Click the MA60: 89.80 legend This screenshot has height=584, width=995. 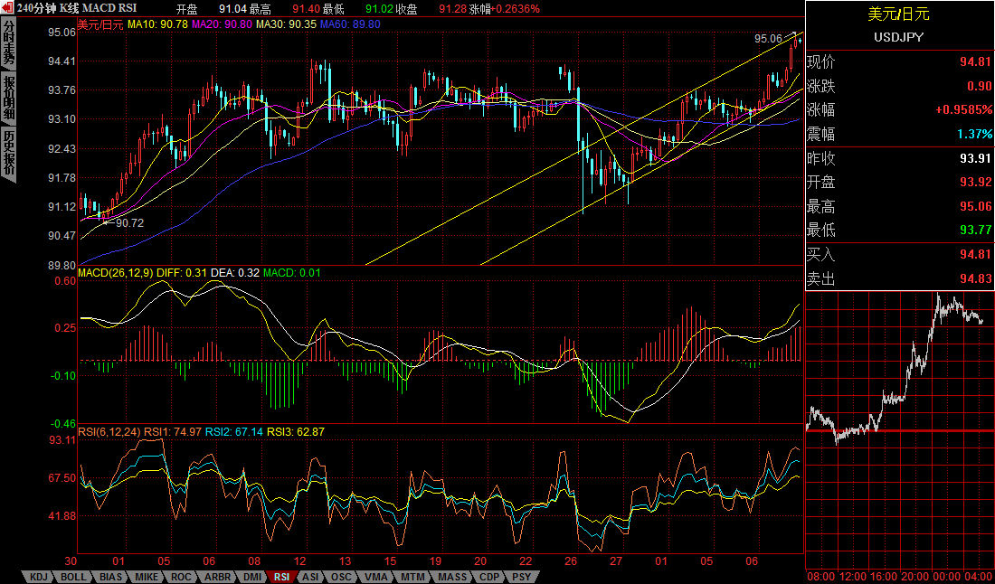coord(351,24)
